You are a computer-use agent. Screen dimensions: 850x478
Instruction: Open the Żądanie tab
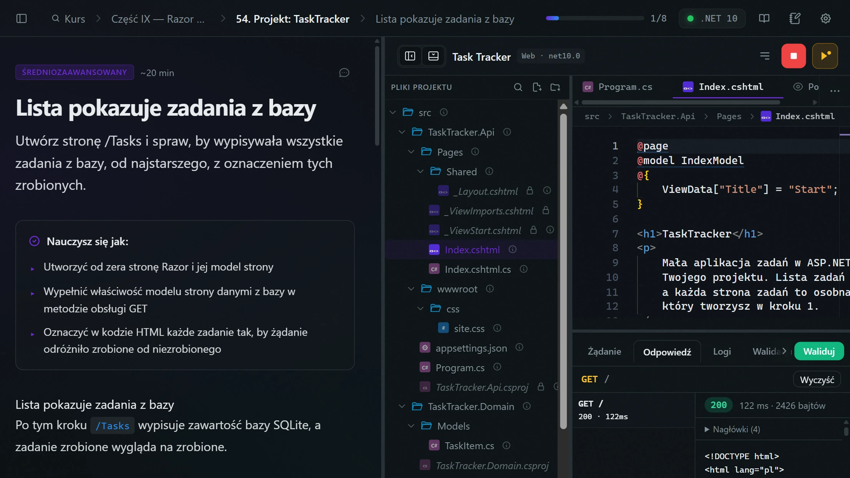click(604, 352)
